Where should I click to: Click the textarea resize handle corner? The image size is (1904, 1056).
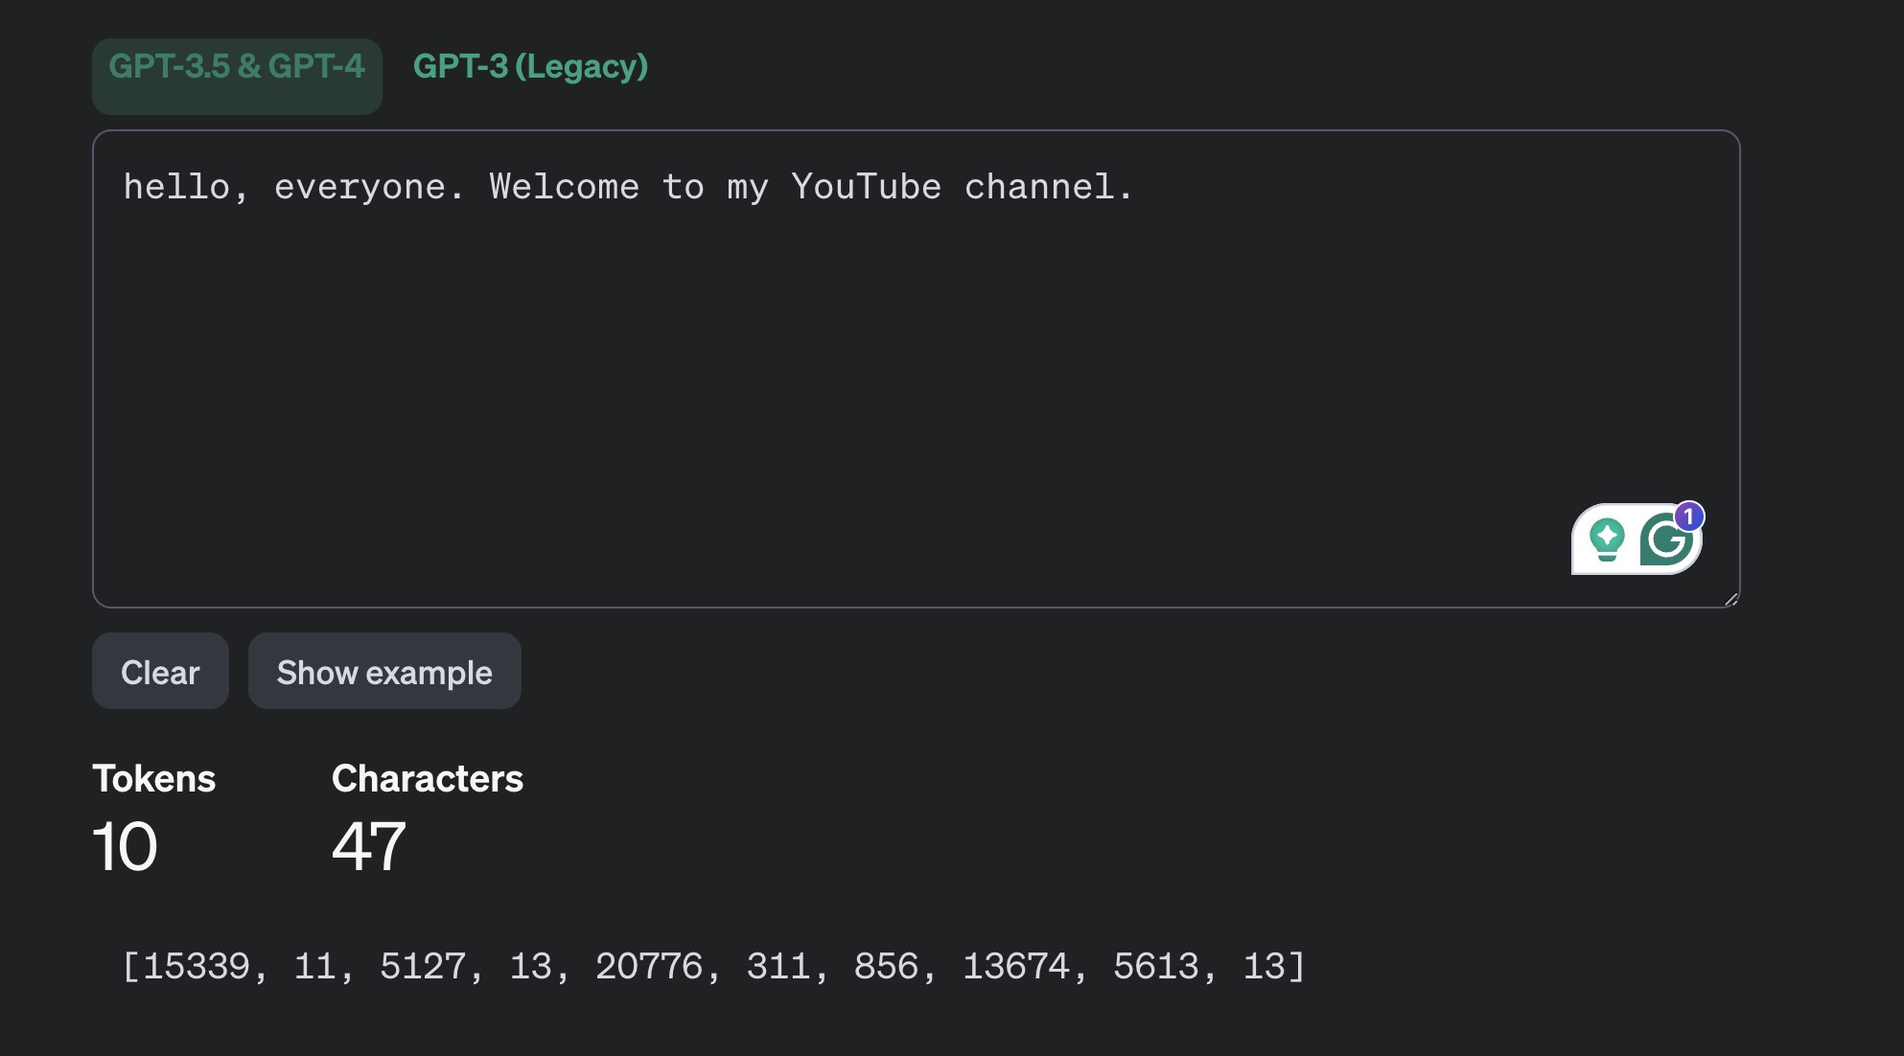pyautogui.click(x=1730, y=599)
